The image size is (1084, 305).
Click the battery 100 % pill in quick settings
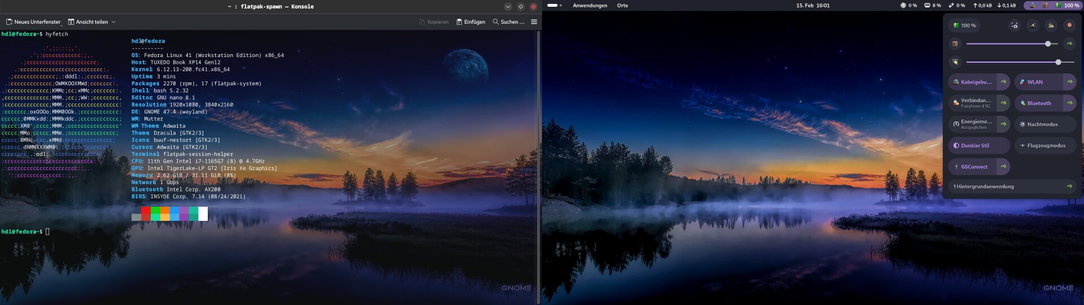(964, 25)
